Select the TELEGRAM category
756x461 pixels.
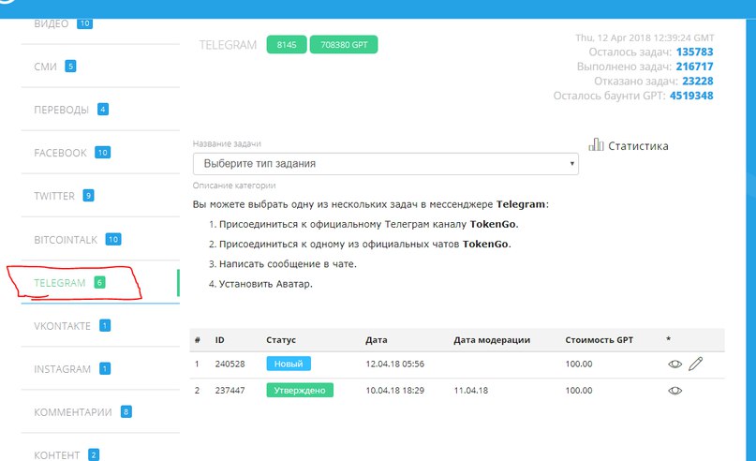click(x=59, y=283)
